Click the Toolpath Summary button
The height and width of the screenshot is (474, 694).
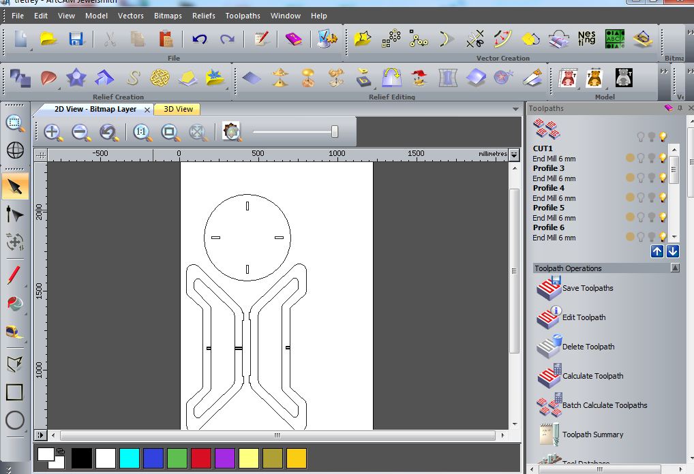pyautogui.click(x=592, y=434)
